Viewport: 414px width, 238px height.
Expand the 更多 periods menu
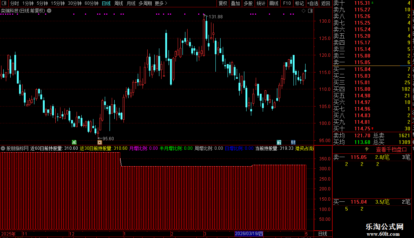pyautogui.click(x=161, y=3)
